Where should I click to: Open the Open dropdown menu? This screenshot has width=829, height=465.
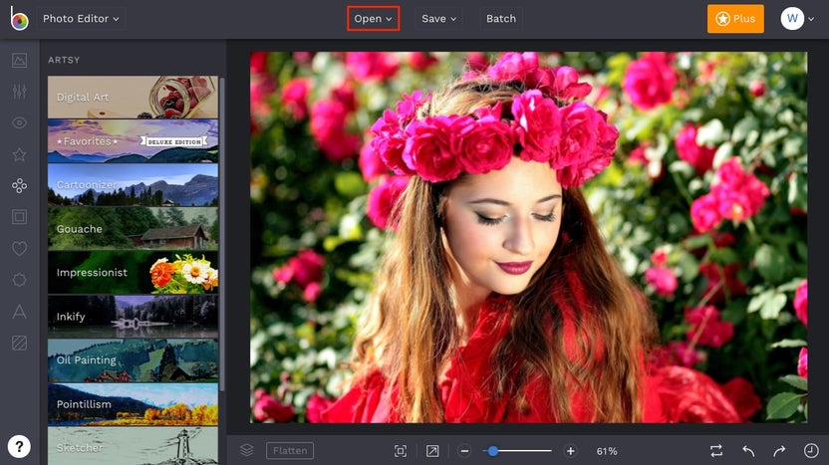[x=373, y=18]
